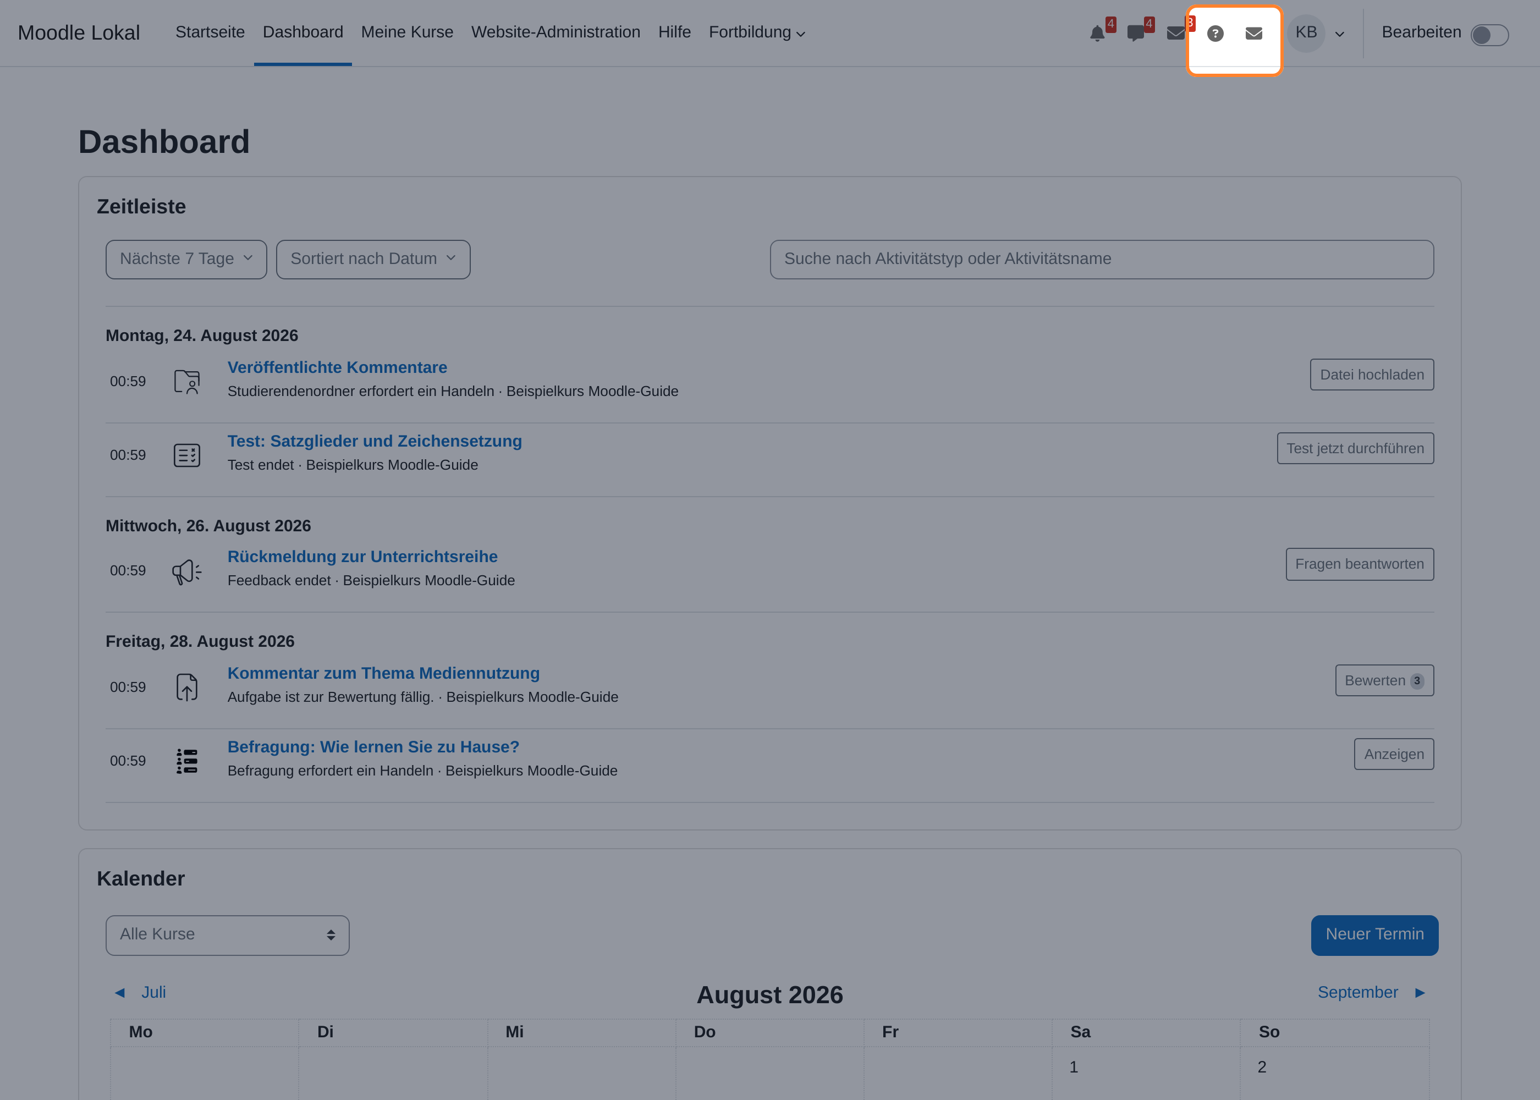Click the Aufgabe upload activity icon
This screenshot has height=1100, width=1540.
(x=187, y=687)
